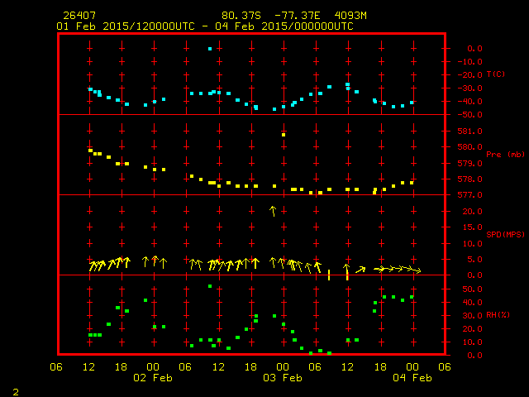The image size is (529, 397).
Task: Click the -10.0 temperature tick value
Action: [x=470, y=62]
